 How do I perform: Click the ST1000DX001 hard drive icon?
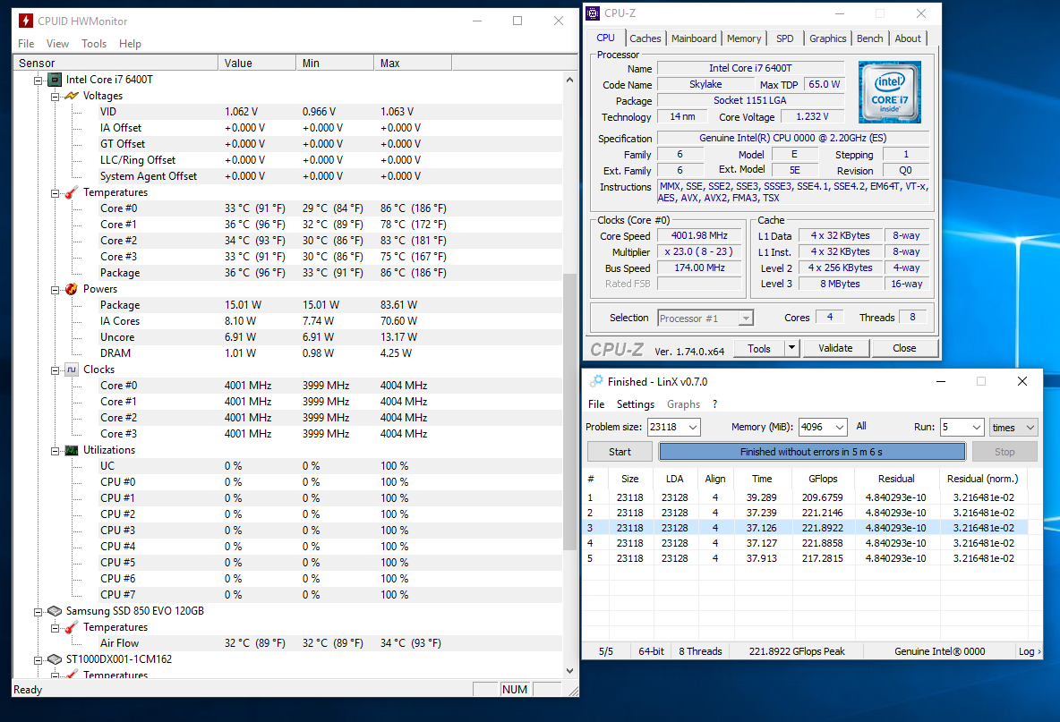pyautogui.click(x=55, y=659)
